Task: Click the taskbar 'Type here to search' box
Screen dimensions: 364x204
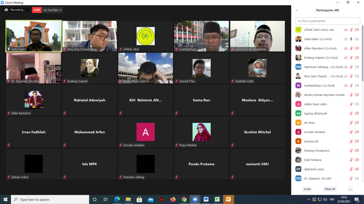Action: coord(50,199)
